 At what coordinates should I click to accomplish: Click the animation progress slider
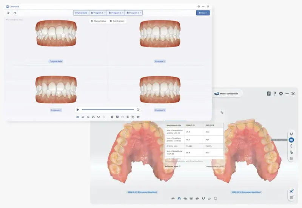[108, 110]
